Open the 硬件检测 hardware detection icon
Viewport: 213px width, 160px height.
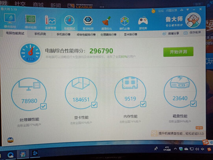tap(30, 21)
